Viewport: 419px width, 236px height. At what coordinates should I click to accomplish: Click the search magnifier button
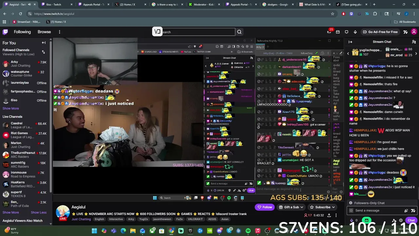(239, 32)
